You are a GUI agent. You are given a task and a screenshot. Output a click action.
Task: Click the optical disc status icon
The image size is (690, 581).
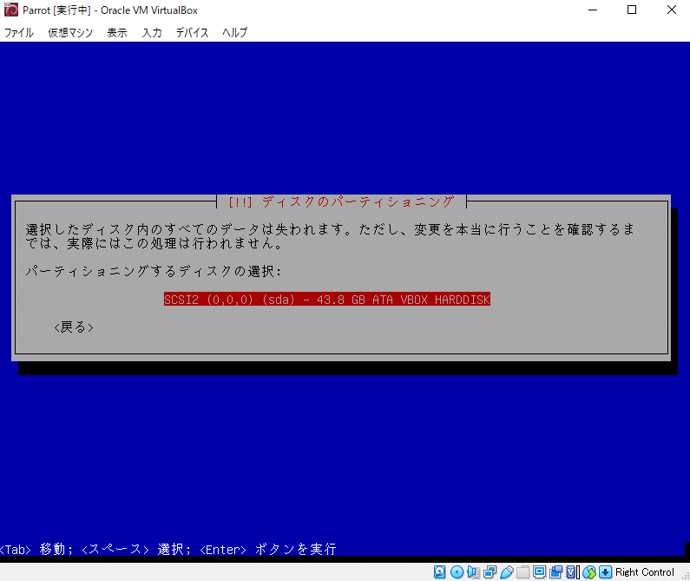457,571
